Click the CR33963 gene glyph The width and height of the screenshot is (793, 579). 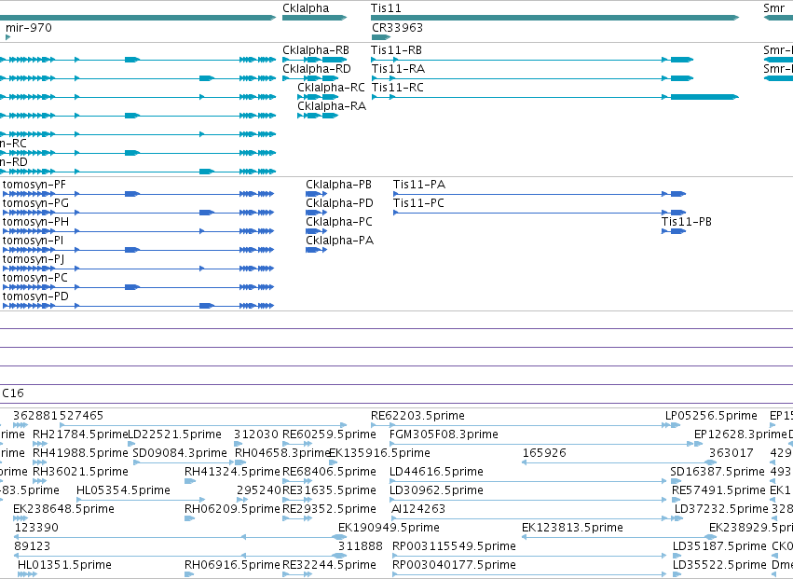[x=381, y=37]
